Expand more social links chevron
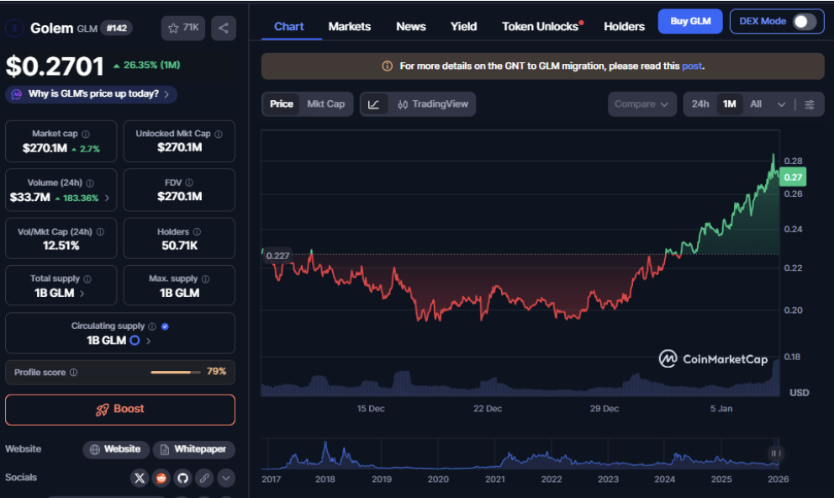 tap(226, 478)
